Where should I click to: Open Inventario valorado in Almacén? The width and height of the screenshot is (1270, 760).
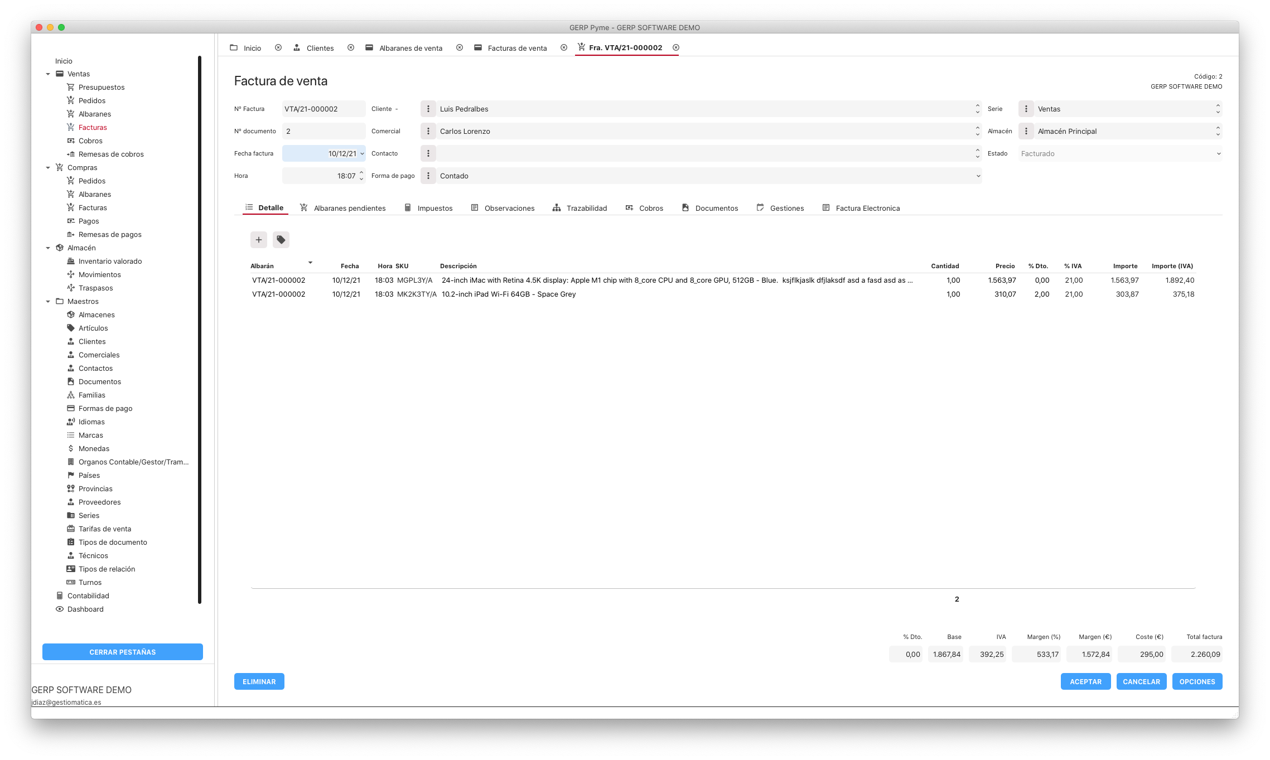(110, 261)
